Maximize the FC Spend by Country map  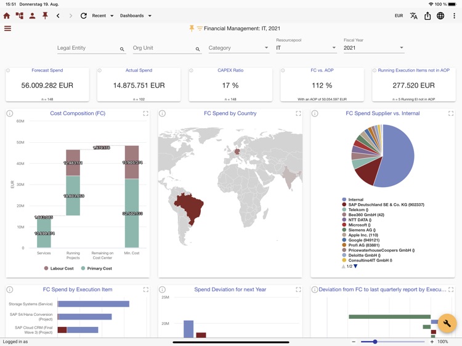(x=298, y=113)
